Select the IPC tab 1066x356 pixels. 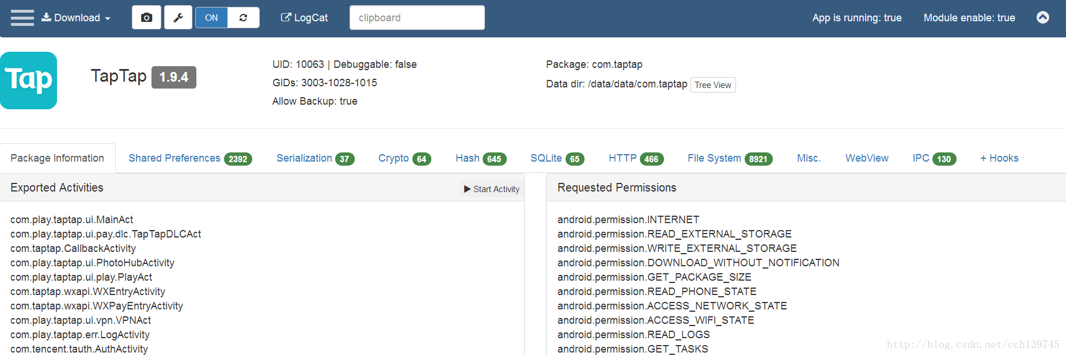point(934,158)
